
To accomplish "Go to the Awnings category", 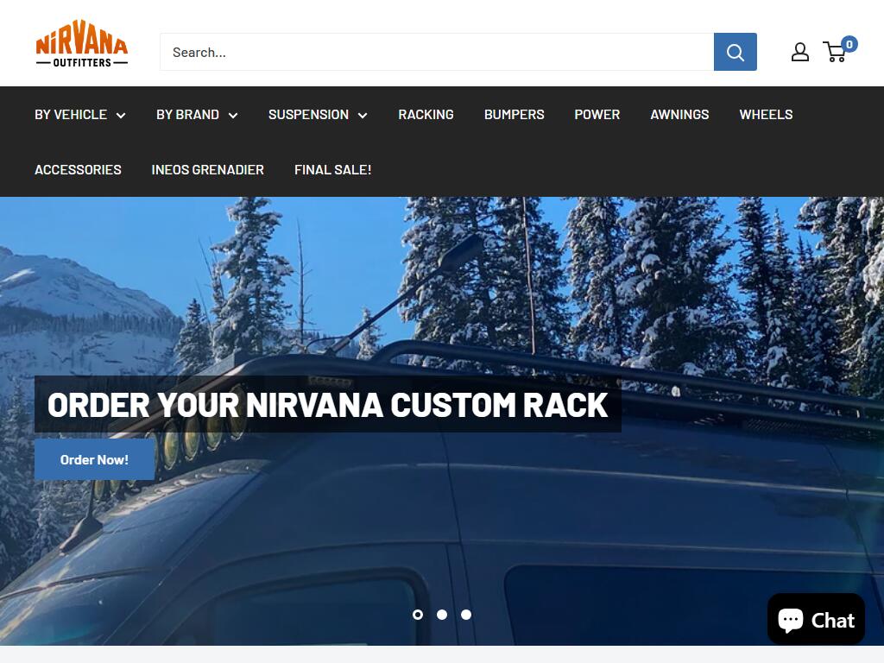I will click(679, 115).
